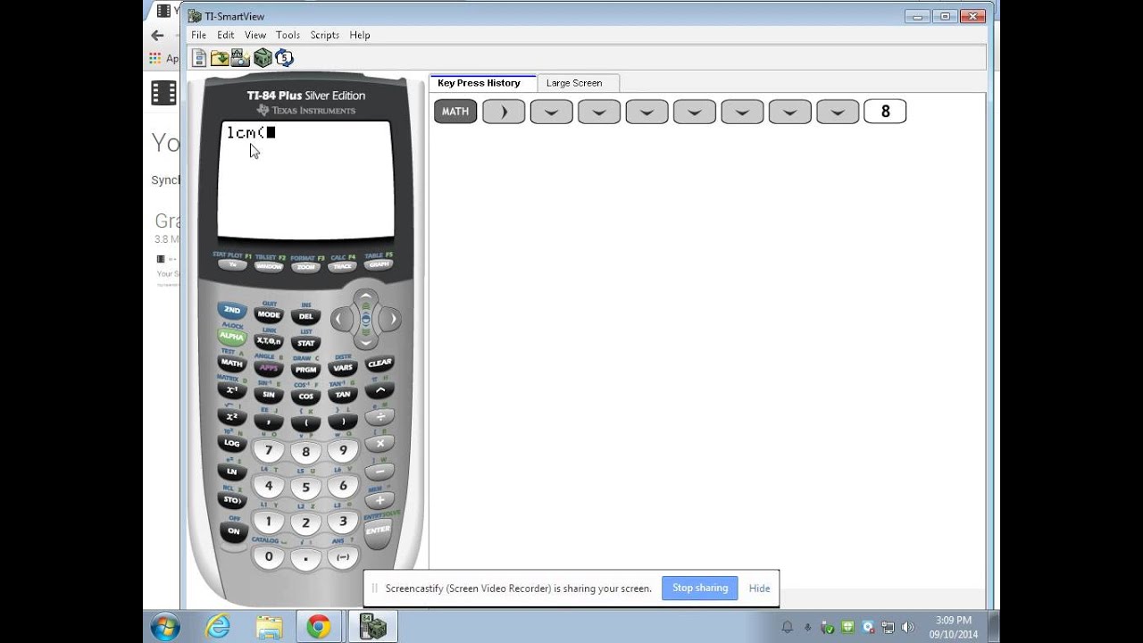Click the STO key on the calculator

(232, 500)
